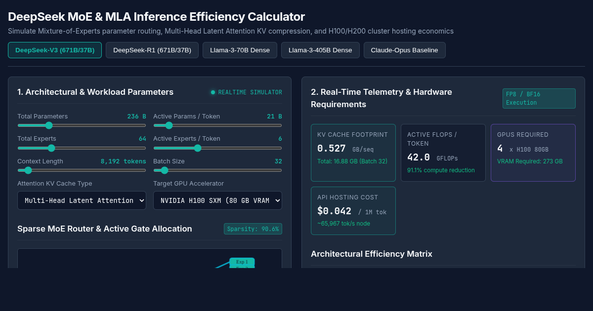The width and height of the screenshot is (593, 311).
Task: Click the Sparse MoE Router heading
Action: point(105,229)
